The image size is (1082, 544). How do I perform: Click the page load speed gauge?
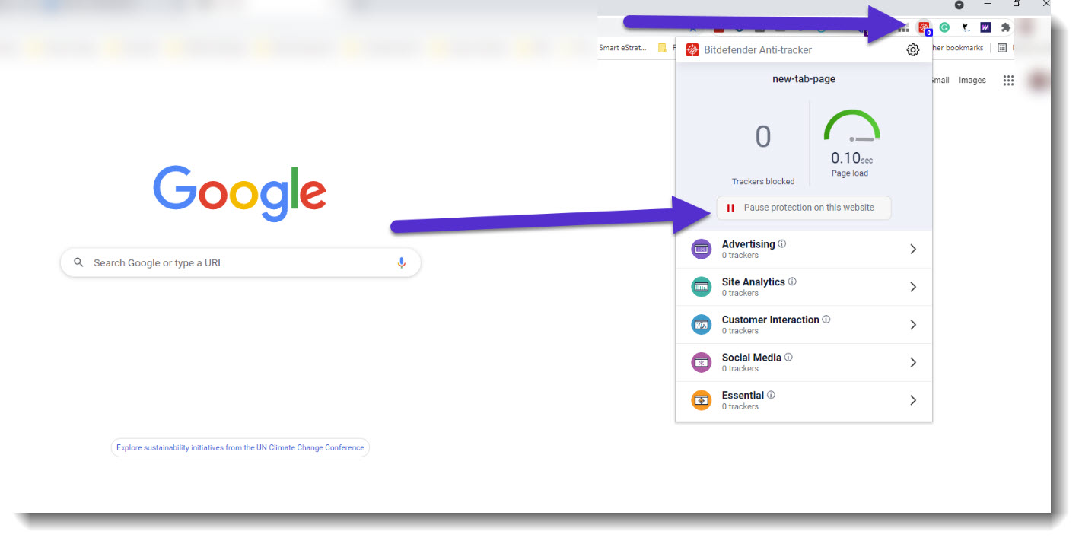click(851, 126)
